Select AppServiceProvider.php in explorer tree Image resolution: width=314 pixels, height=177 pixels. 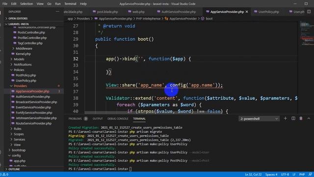point(32,91)
